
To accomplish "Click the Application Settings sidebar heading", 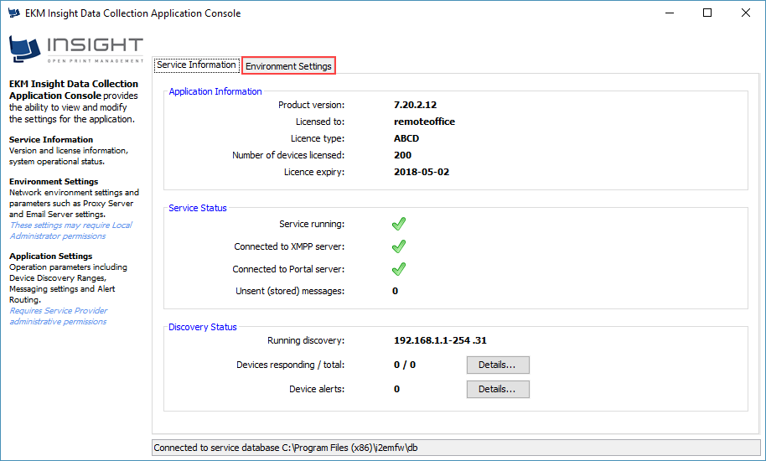I will tap(50, 256).
